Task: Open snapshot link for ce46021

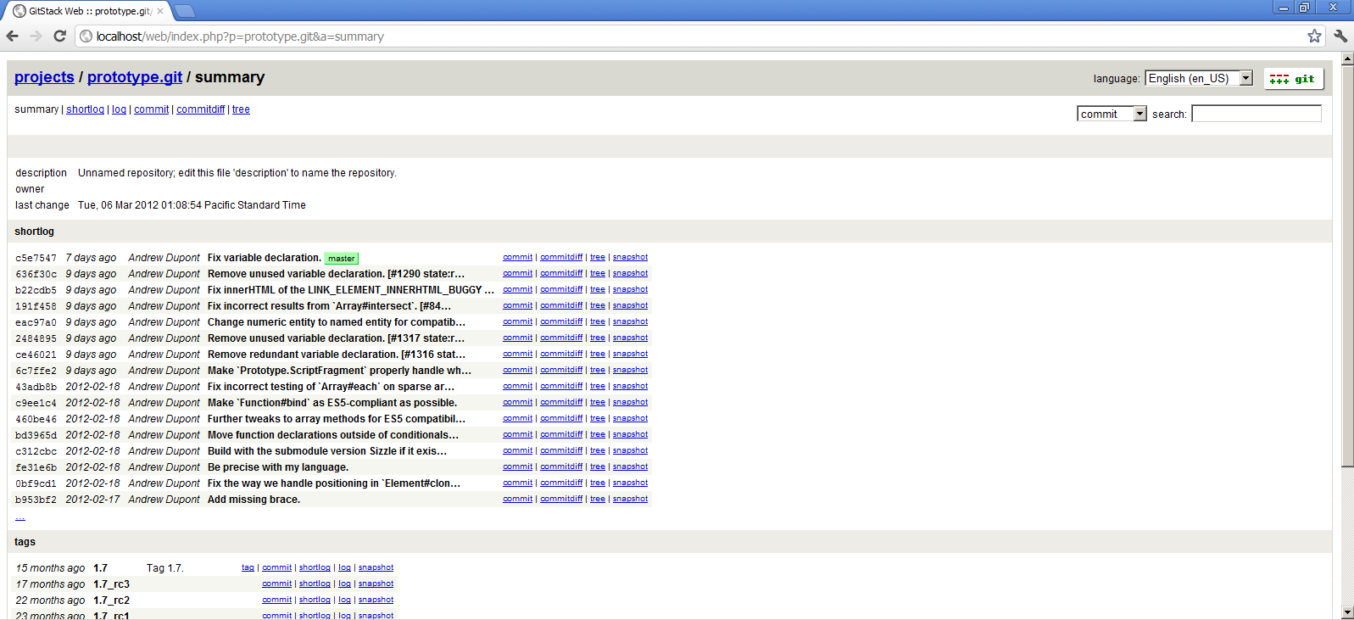Action: [630, 354]
